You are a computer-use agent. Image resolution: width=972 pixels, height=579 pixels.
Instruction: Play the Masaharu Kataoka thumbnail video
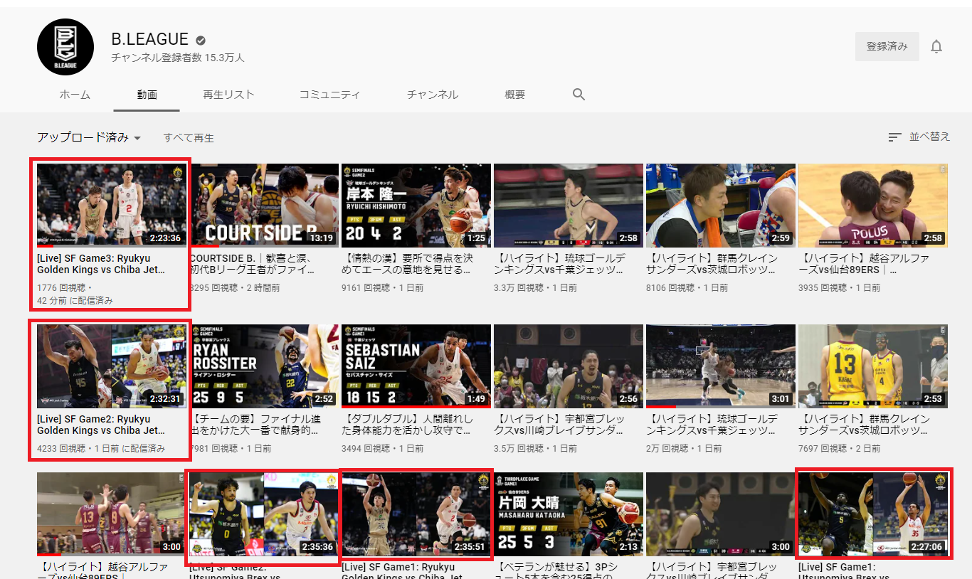(x=569, y=514)
